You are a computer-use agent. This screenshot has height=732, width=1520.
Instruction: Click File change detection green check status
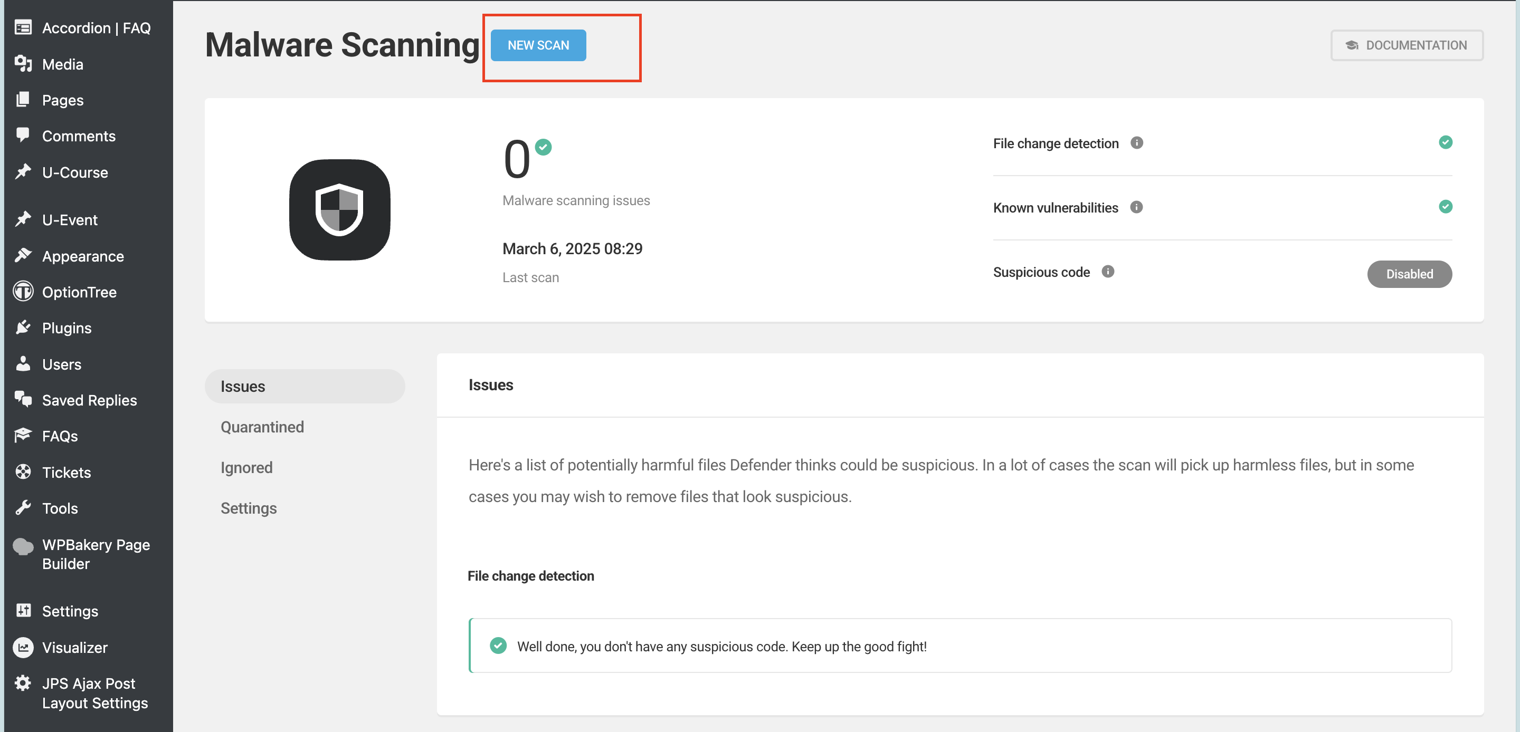pyautogui.click(x=1445, y=142)
